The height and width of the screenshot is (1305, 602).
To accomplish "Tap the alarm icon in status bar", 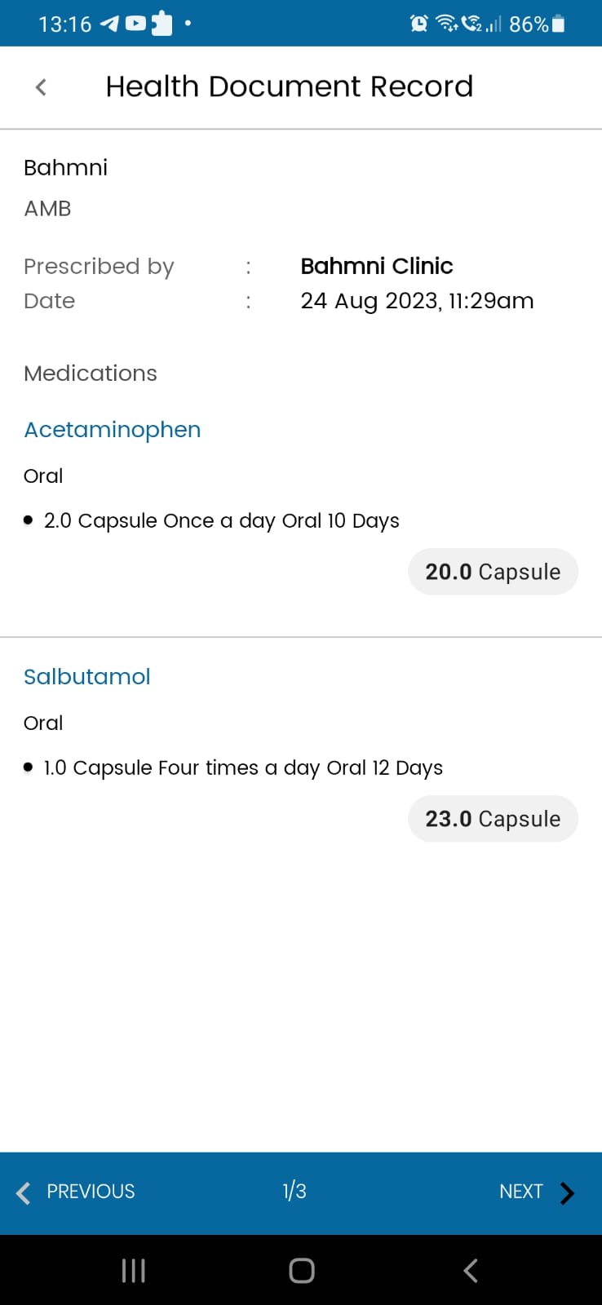I will coord(418,24).
